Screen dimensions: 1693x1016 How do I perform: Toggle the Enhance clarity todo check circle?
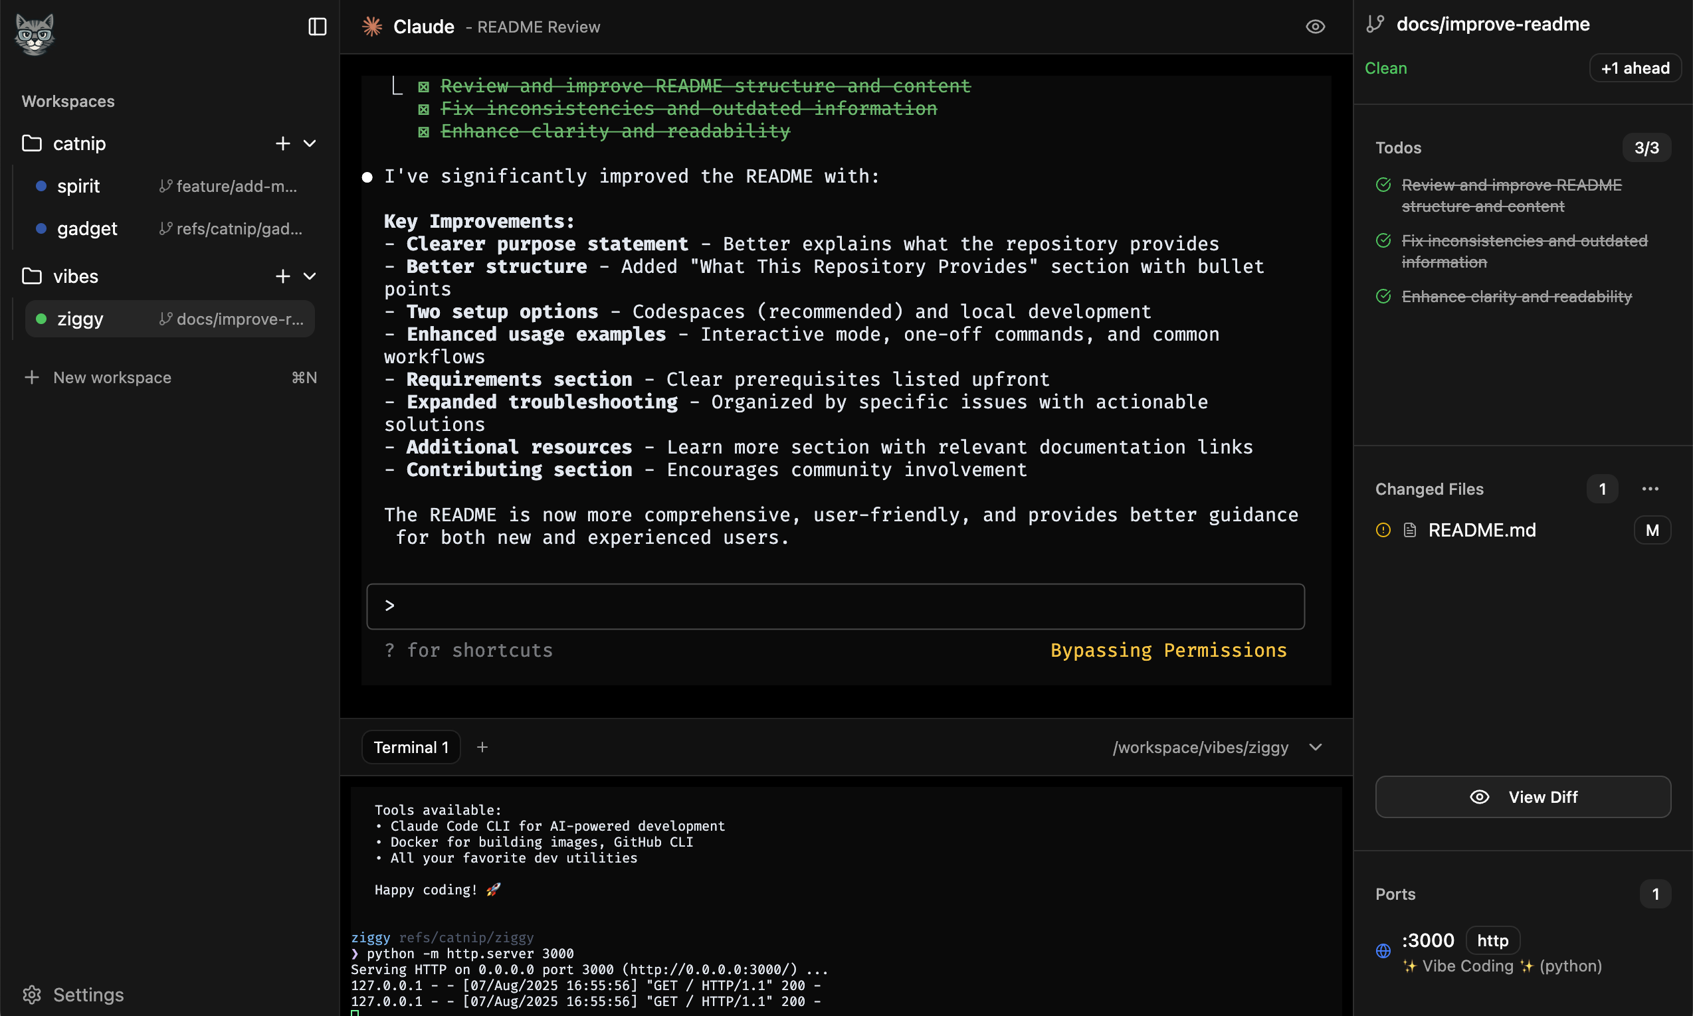click(x=1383, y=296)
